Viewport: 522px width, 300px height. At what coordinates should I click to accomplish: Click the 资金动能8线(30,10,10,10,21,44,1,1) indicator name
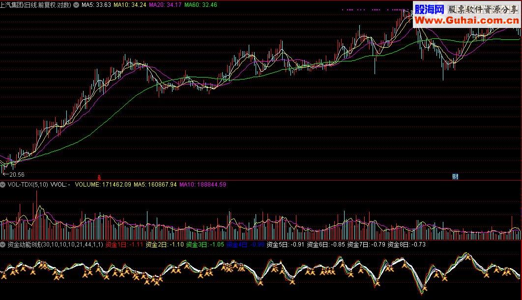tap(55, 245)
